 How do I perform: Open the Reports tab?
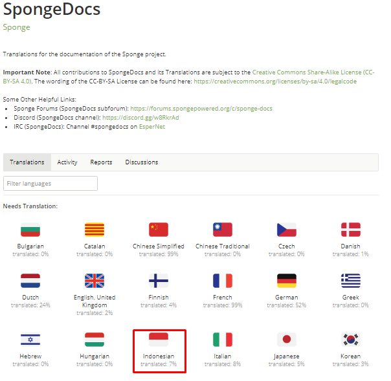click(101, 162)
